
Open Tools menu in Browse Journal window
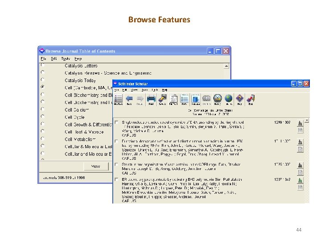[x=66, y=58]
